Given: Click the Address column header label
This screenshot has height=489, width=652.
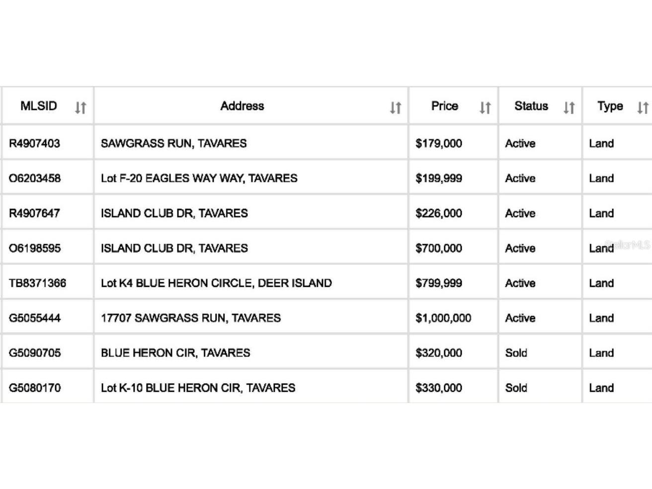Looking at the screenshot, I should [x=242, y=106].
